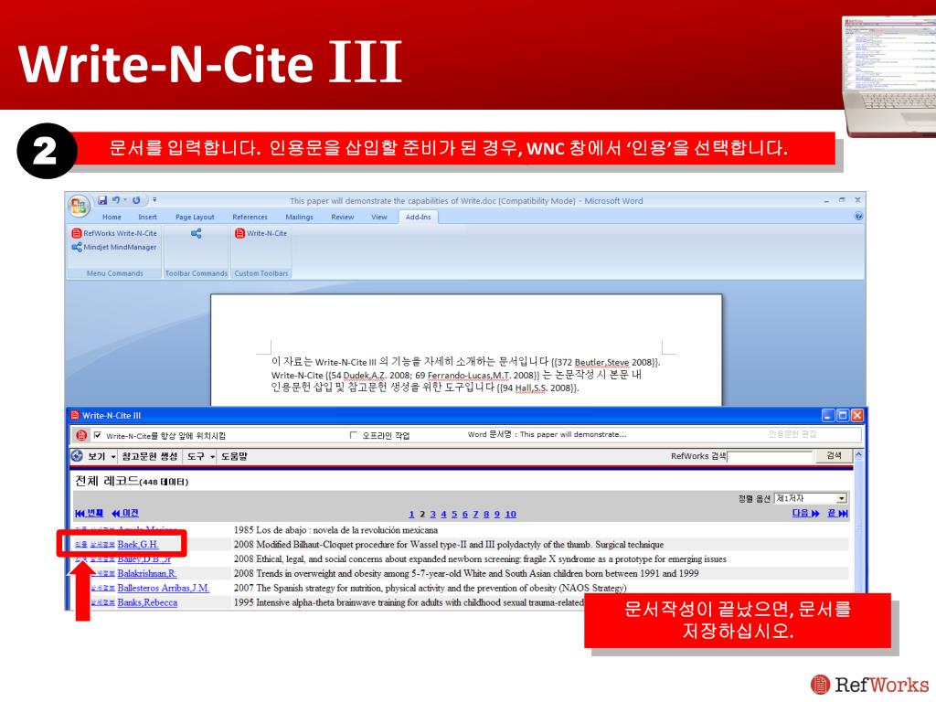Click the Word Help question mark icon
Image resolution: width=936 pixels, height=702 pixels.
858,216
